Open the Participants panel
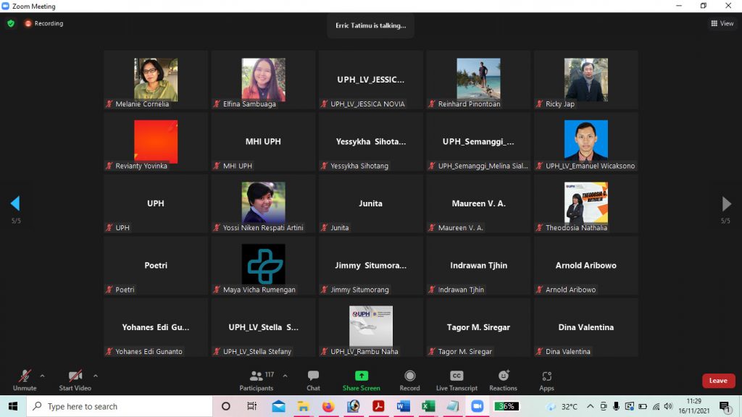This screenshot has height=417, width=742. [257, 380]
